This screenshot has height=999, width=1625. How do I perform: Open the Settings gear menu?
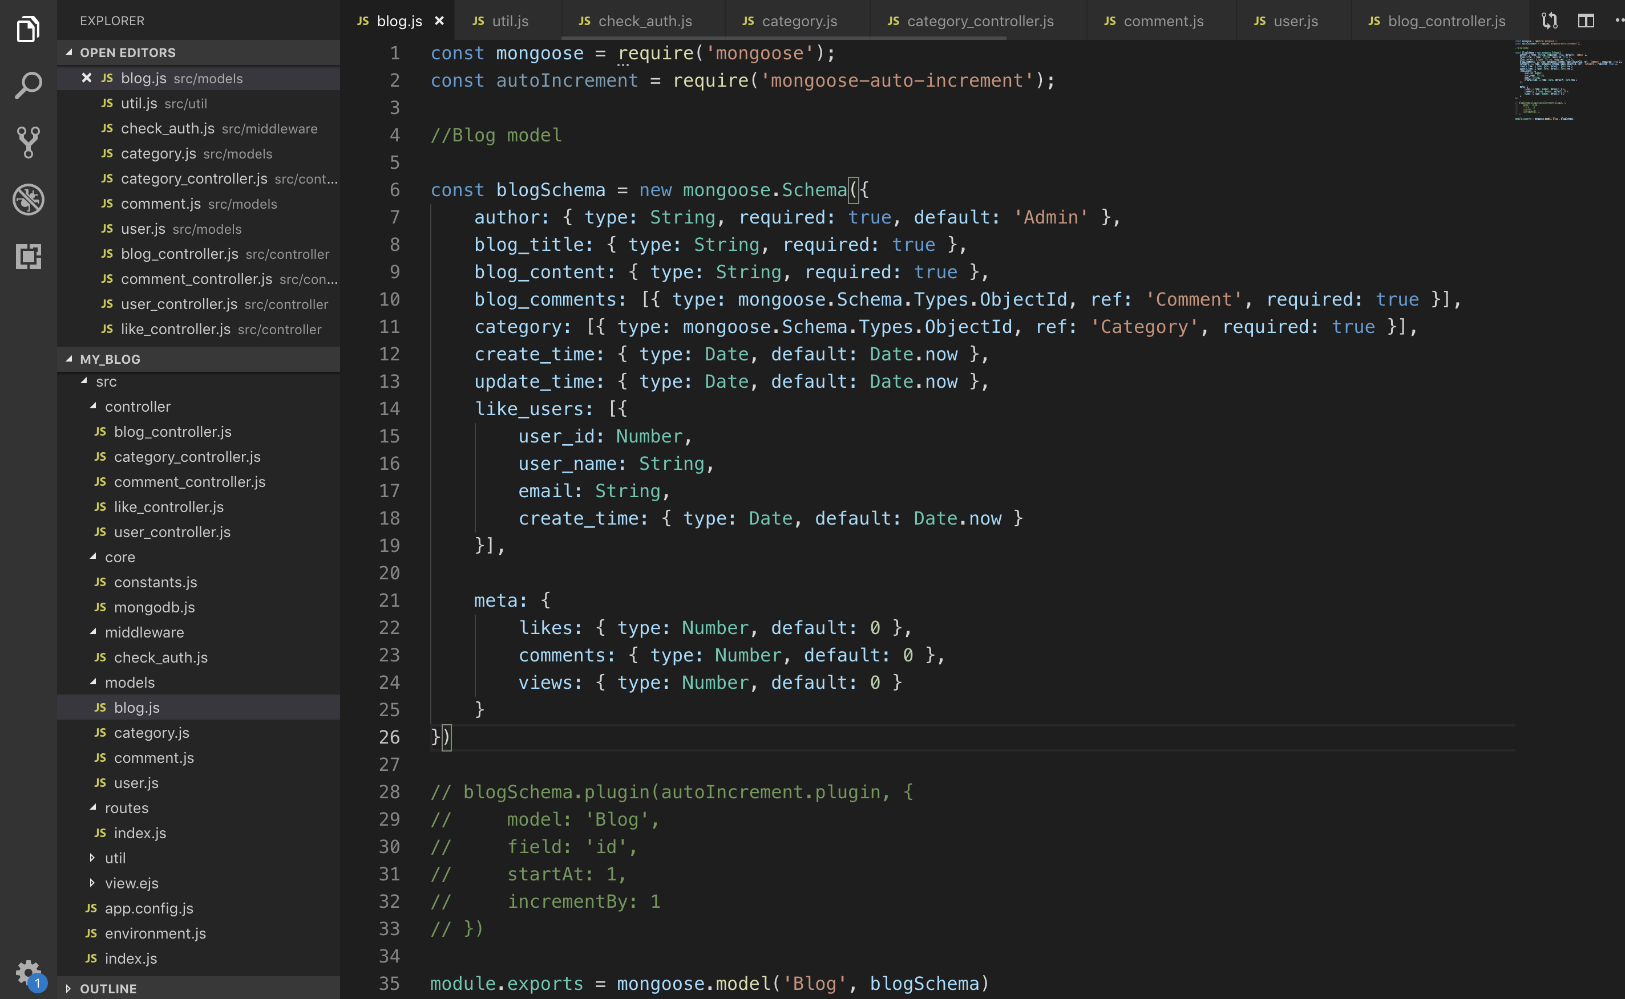coord(28,973)
